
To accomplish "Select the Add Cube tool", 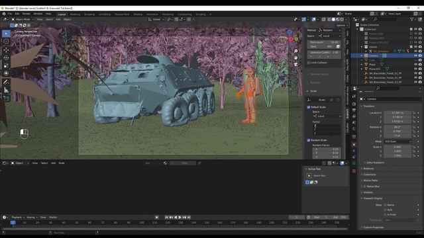I will 6,99.
